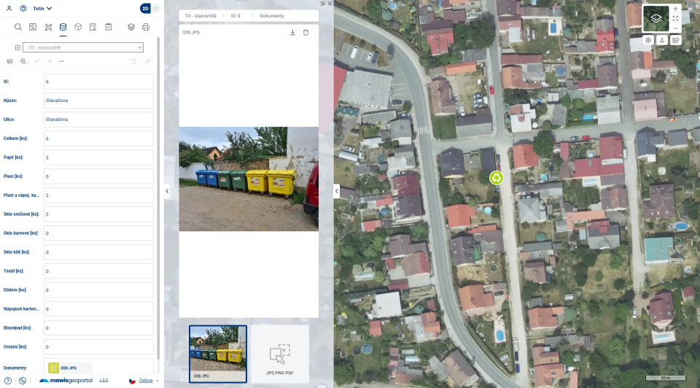Delete the 008.JPG document with trash icon
This screenshot has width=700, height=388.
click(306, 32)
